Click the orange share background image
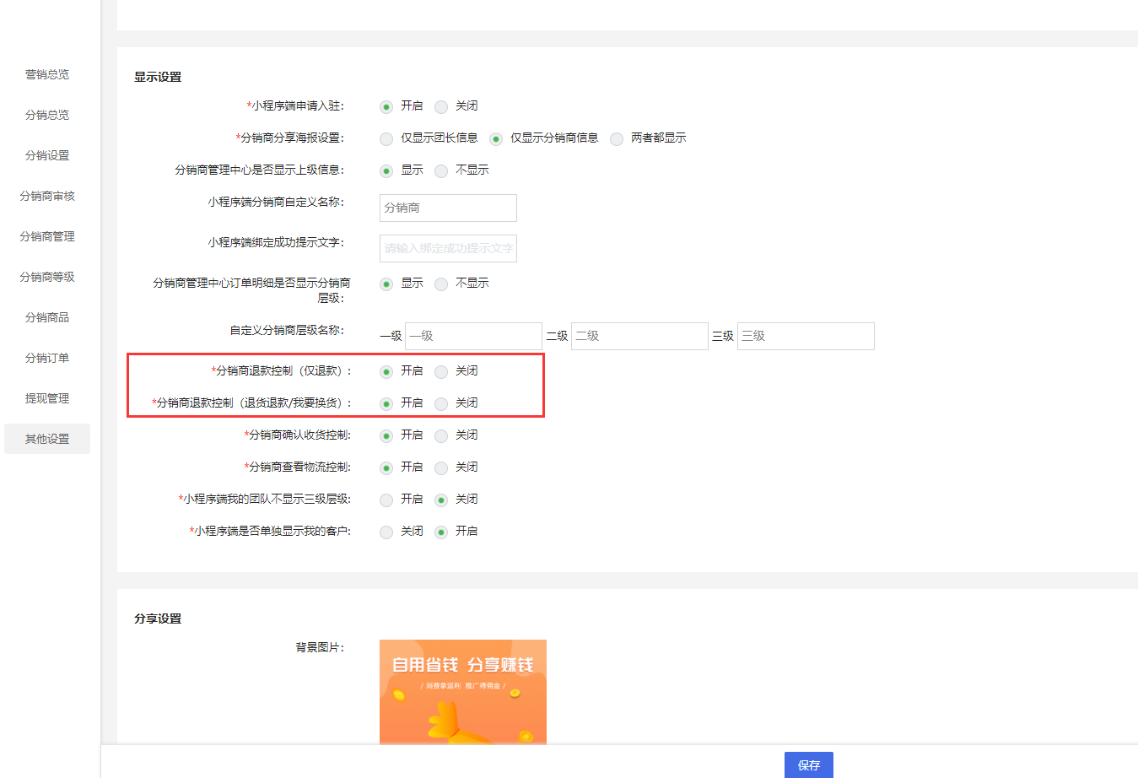This screenshot has height=778, width=1138. [463, 691]
